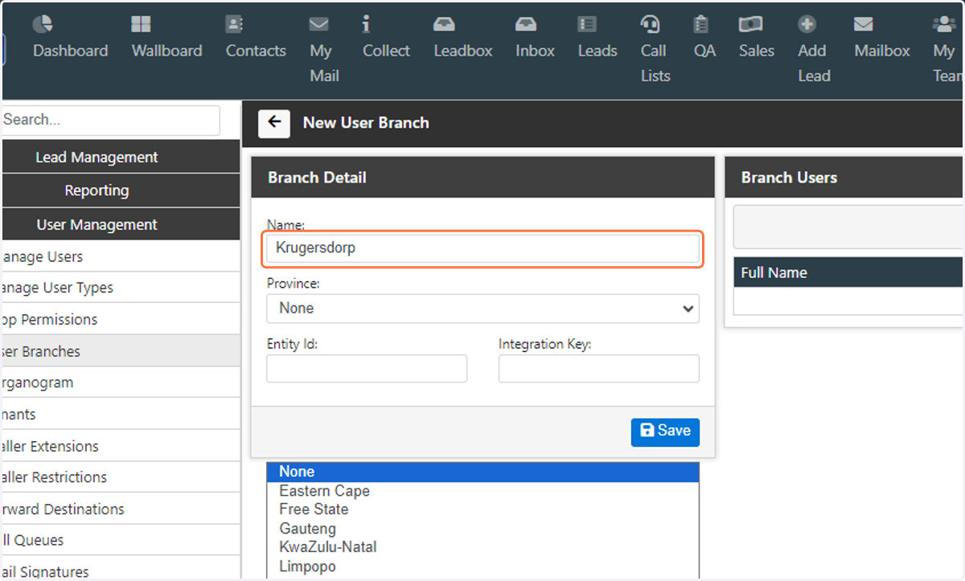The width and height of the screenshot is (965, 581).
Task: Open Email Signatures in sidebar
Action: pyautogui.click(x=121, y=568)
